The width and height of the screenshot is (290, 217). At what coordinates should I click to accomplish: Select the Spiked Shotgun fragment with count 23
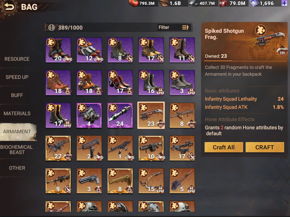(151, 115)
